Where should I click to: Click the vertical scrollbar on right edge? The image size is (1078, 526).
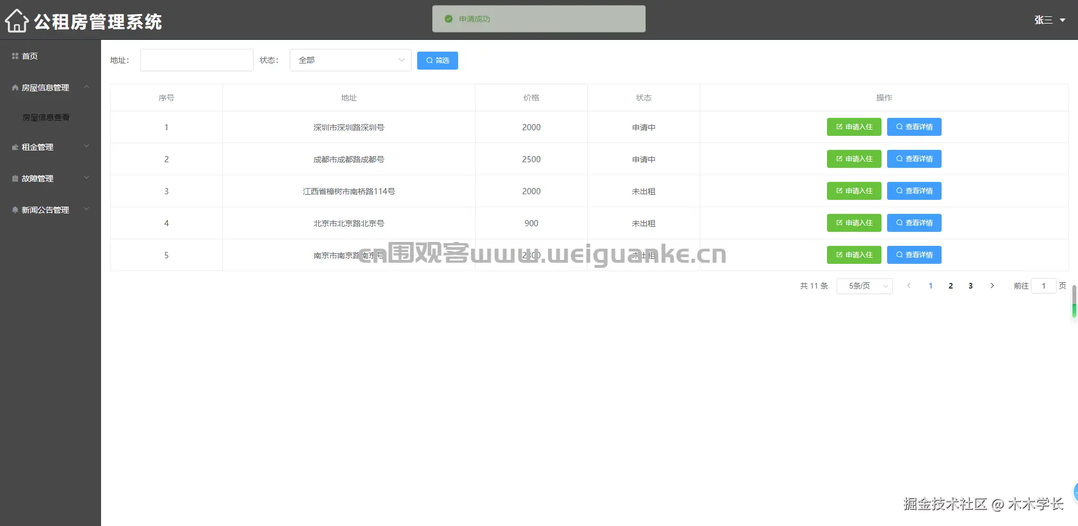[1074, 301]
